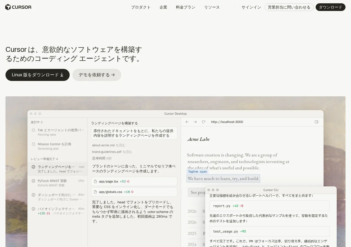Open the app/globals.css file change
Viewport: 351px width, 247px height.
[134, 192]
